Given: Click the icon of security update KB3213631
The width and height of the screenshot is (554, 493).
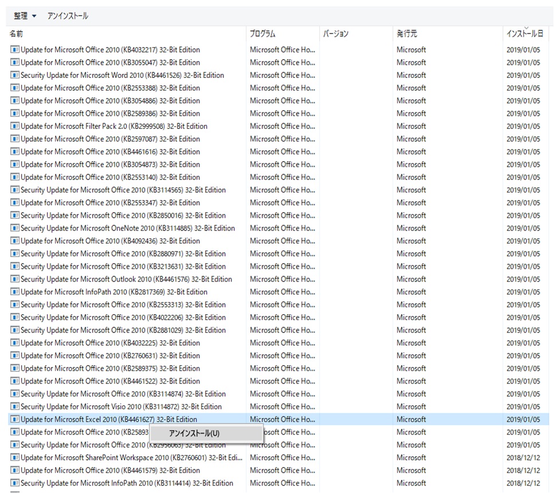Looking at the screenshot, I should pos(15,266).
